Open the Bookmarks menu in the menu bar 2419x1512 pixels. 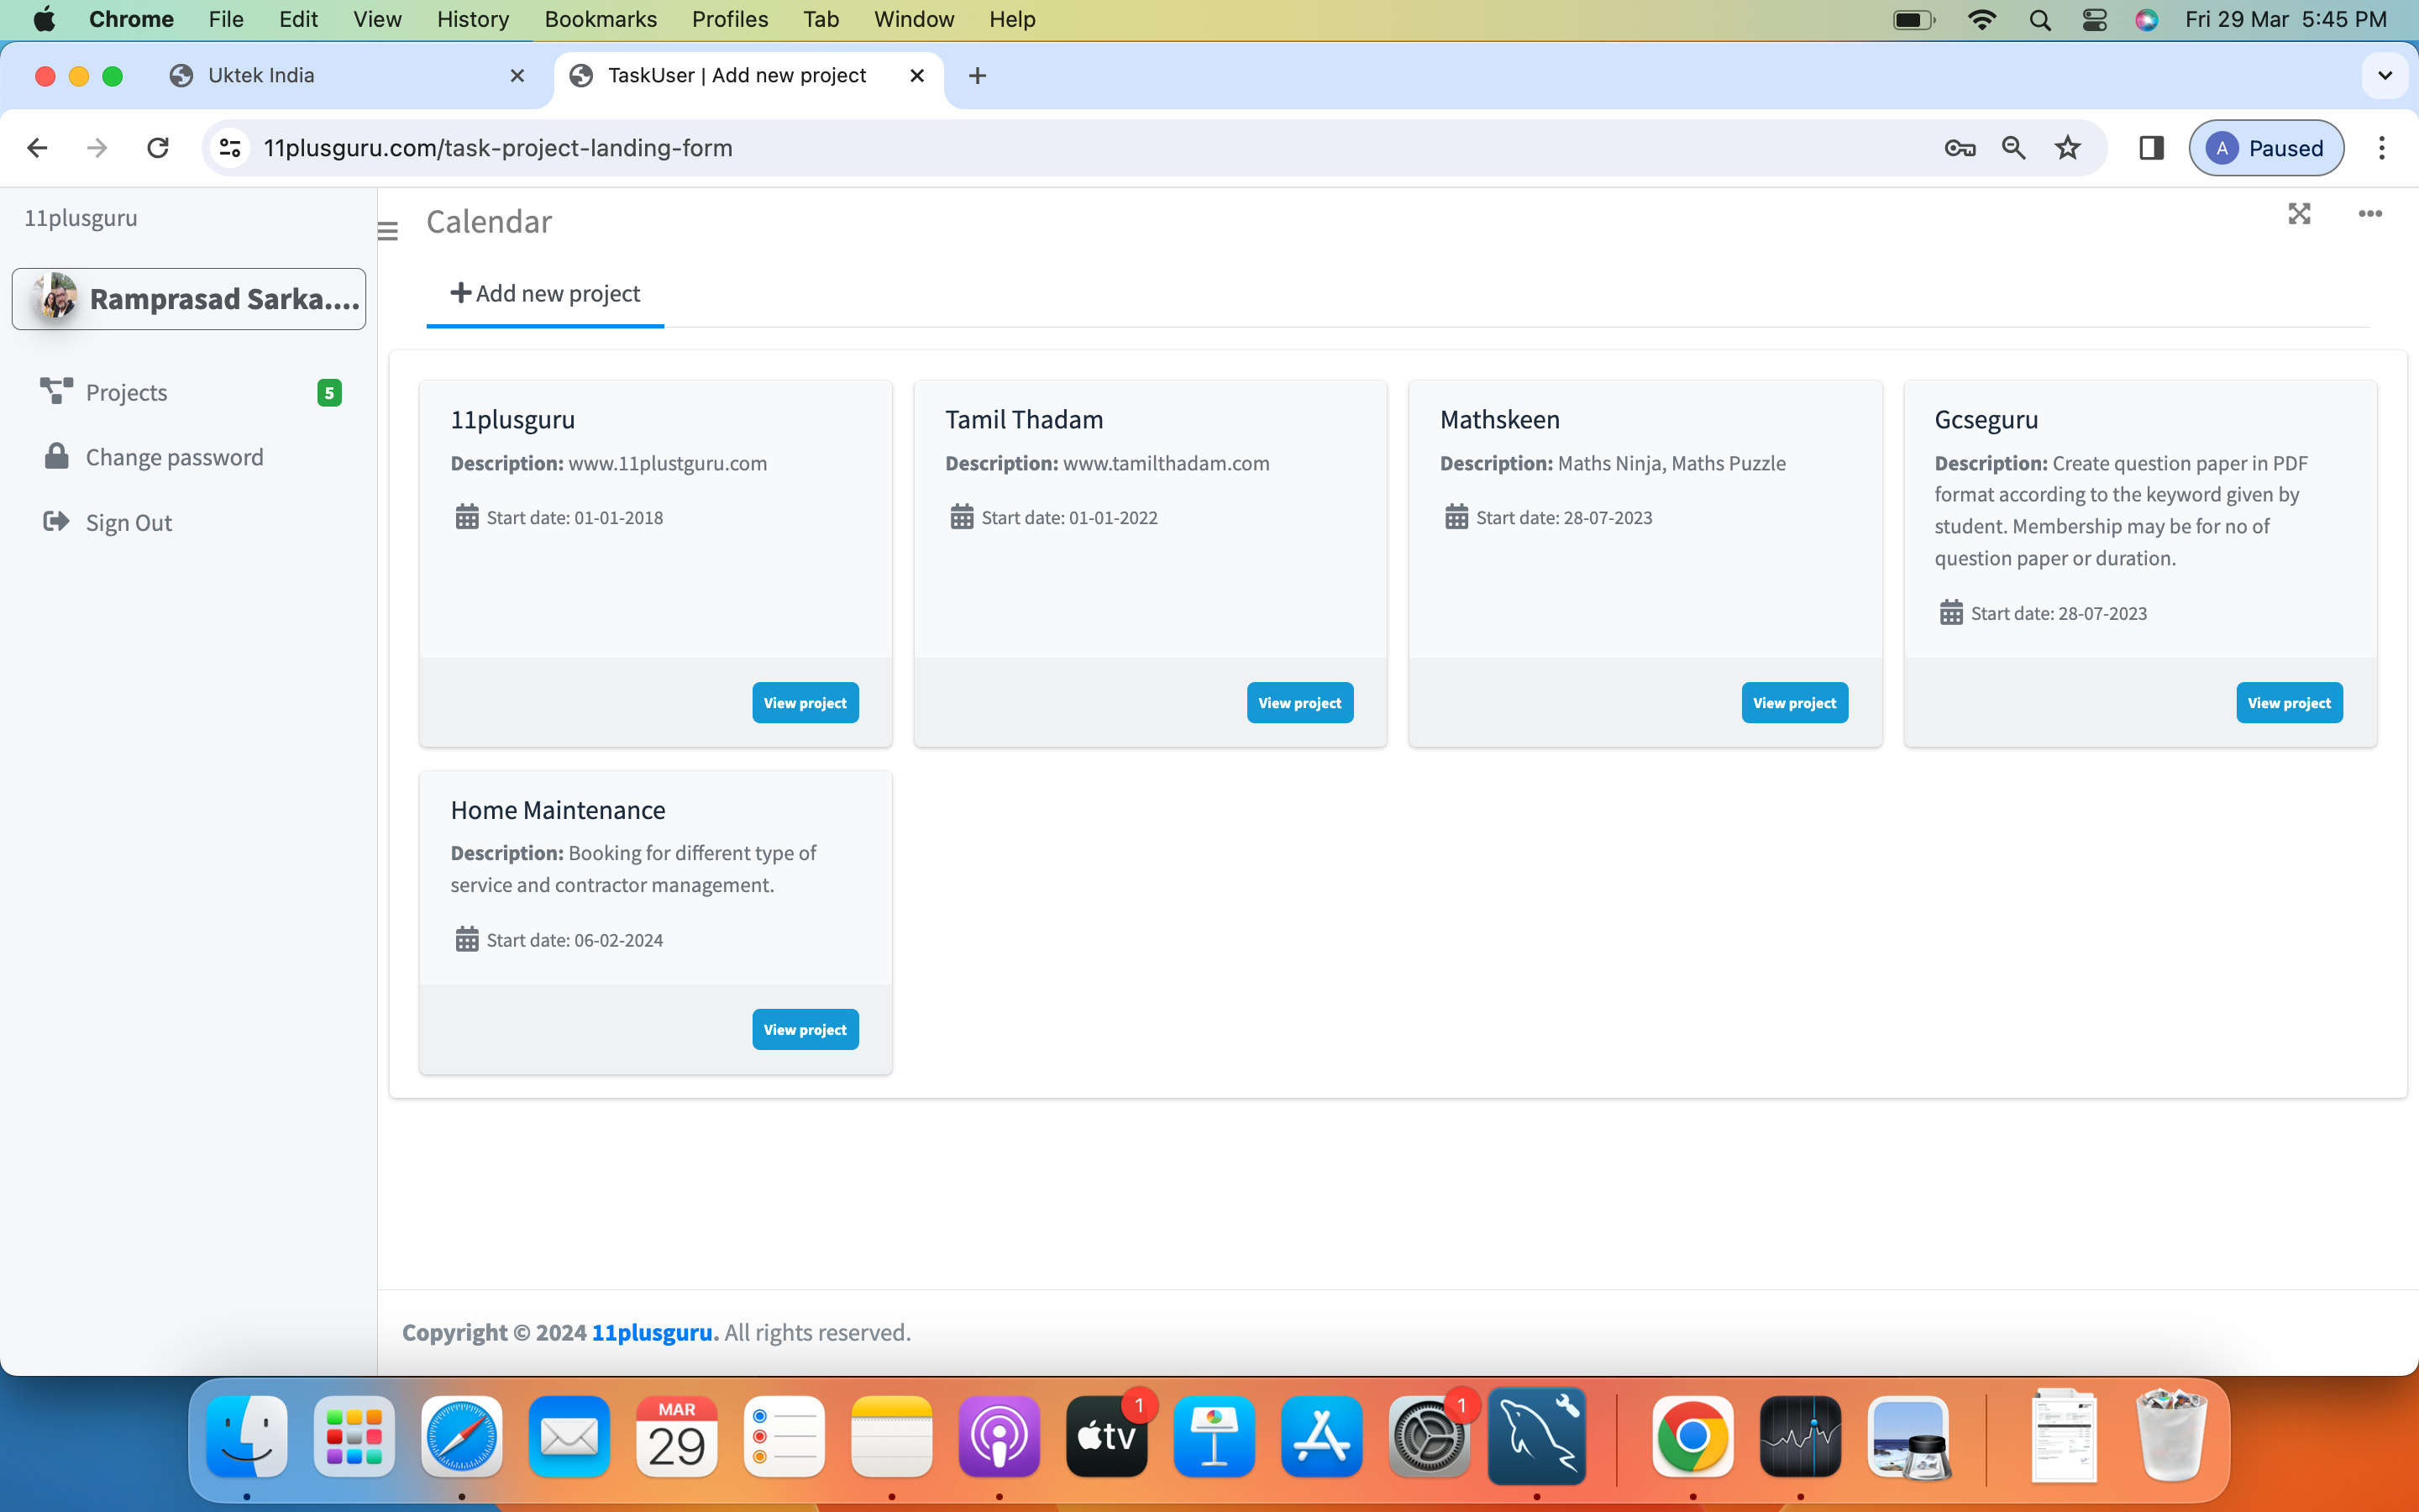(x=600, y=19)
